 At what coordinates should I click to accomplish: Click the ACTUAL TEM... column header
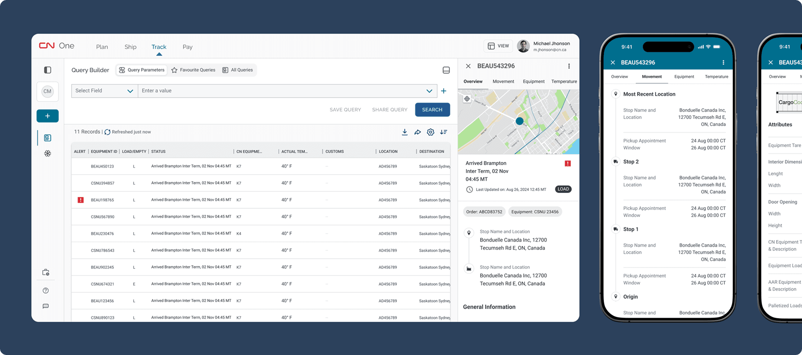click(294, 152)
